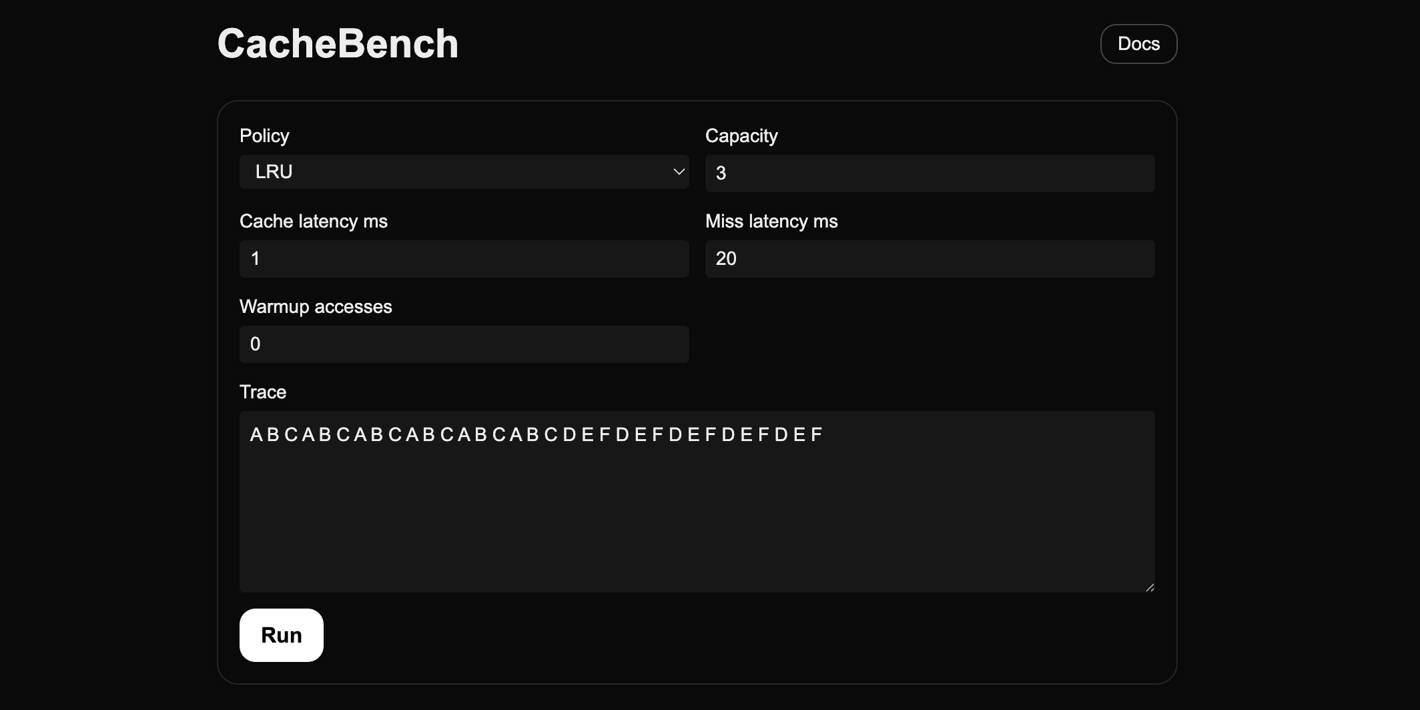This screenshot has height=710, width=1420.
Task: Focus the Warmup accesses input
Action: click(464, 344)
